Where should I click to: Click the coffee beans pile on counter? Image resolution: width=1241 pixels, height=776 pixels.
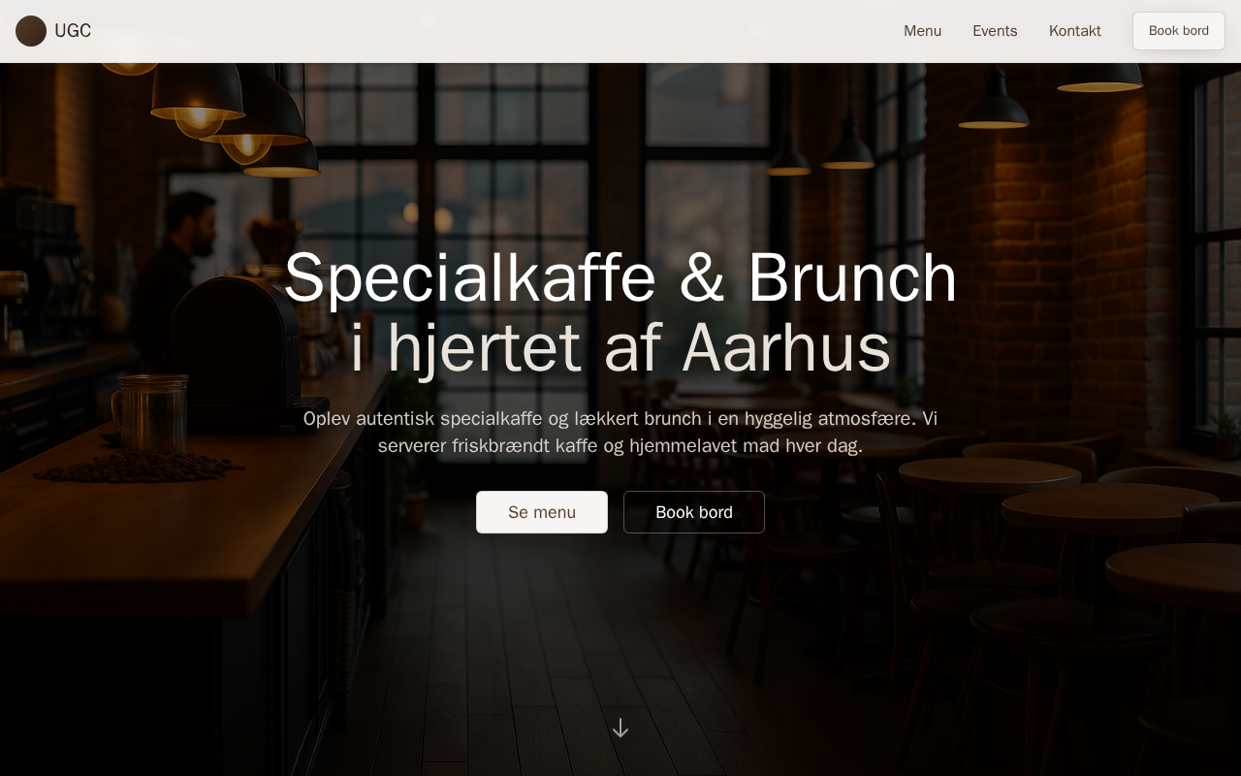(x=141, y=467)
